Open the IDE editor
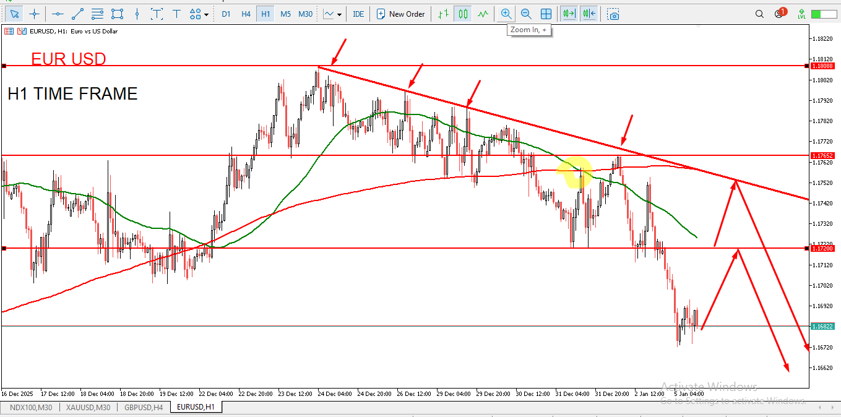Image resolution: width=841 pixels, height=417 pixels. [x=358, y=14]
